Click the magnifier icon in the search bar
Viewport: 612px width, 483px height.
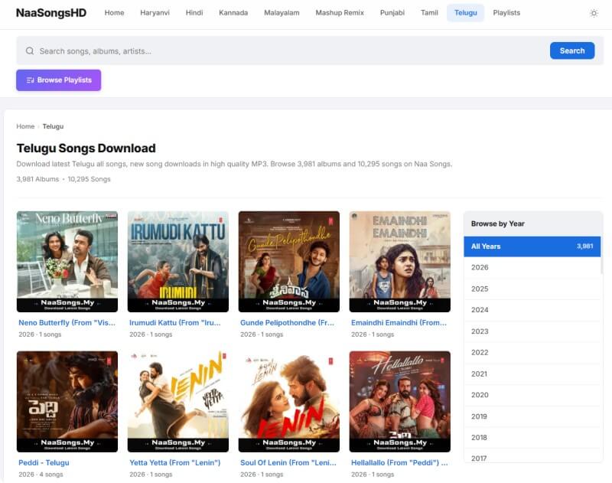[30, 51]
